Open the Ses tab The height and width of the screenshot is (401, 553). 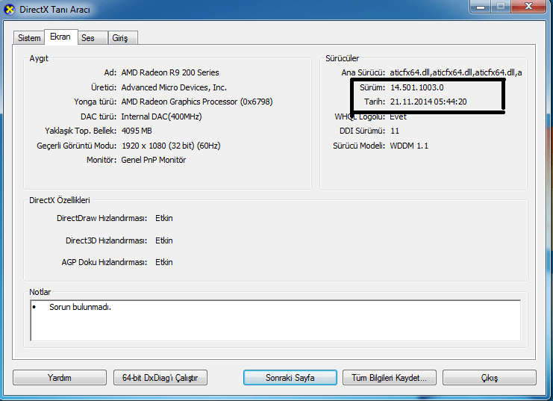93,38
